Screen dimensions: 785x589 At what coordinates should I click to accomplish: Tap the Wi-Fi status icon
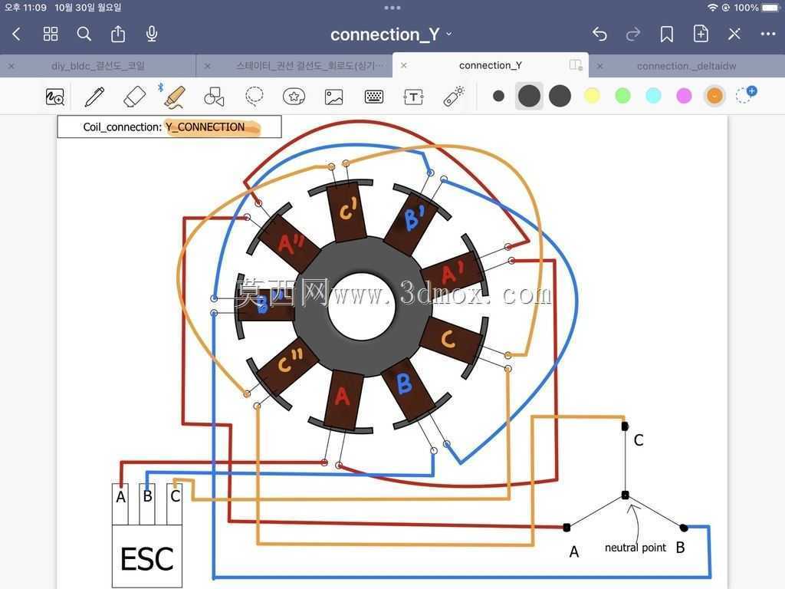coord(712,8)
